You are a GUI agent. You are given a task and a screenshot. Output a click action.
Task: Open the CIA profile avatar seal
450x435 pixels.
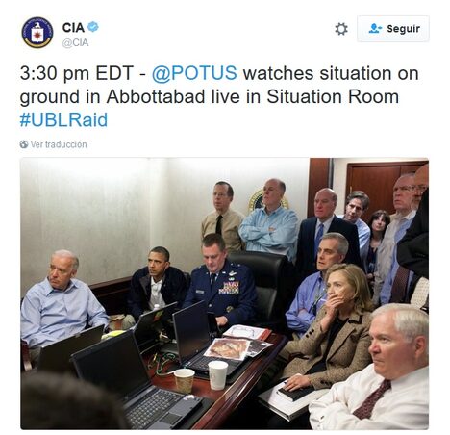pyautogui.click(x=37, y=33)
